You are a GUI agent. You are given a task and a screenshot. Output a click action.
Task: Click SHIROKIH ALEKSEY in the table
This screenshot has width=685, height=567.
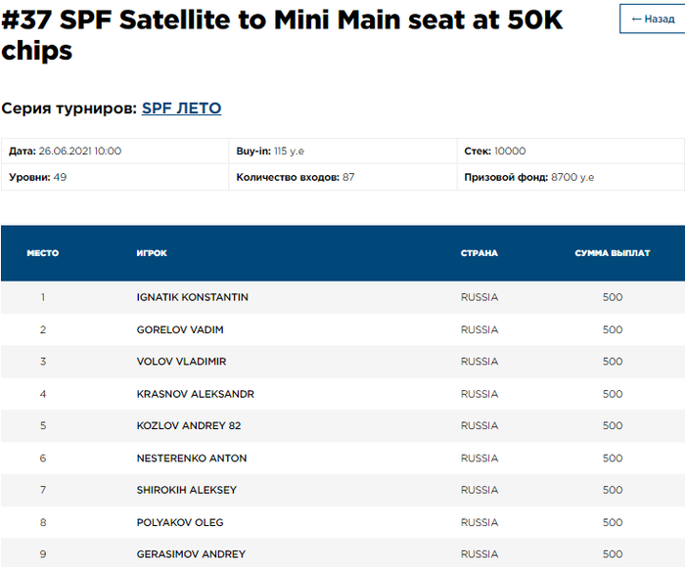pyautogui.click(x=186, y=490)
